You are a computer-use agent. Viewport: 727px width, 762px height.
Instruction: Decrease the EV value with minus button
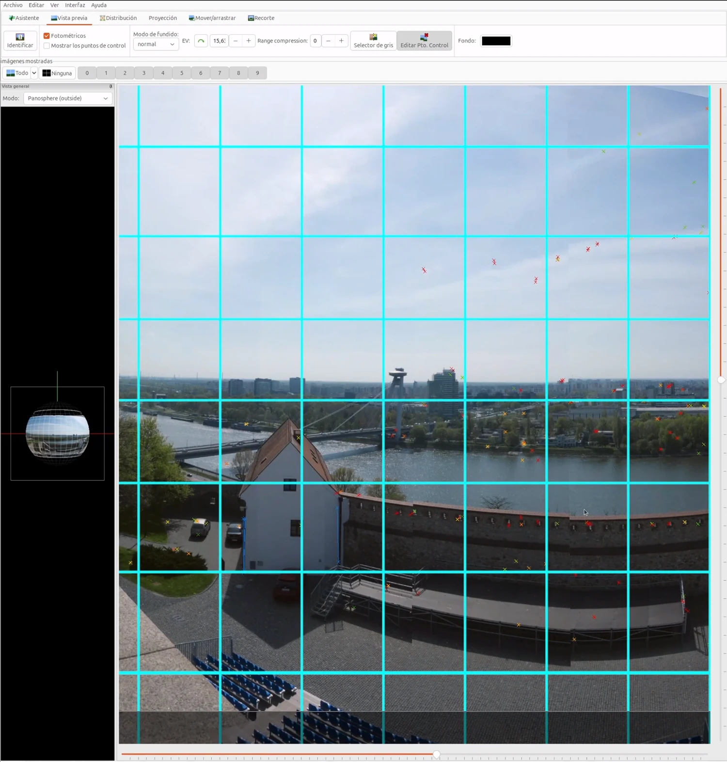click(x=236, y=41)
